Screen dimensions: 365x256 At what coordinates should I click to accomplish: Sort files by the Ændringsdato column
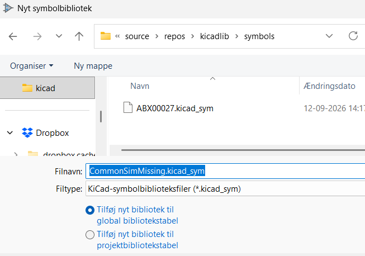coord(329,86)
